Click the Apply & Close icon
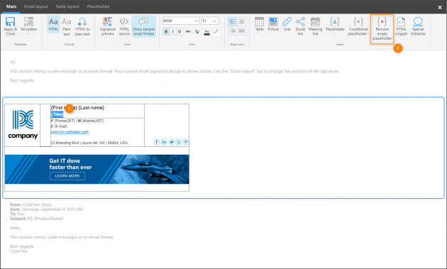 click(x=10, y=26)
